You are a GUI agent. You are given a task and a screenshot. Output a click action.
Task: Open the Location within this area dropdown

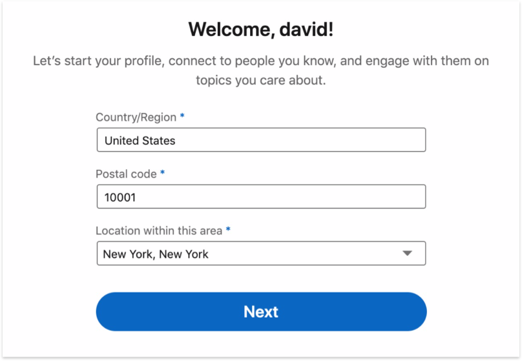pyautogui.click(x=261, y=254)
